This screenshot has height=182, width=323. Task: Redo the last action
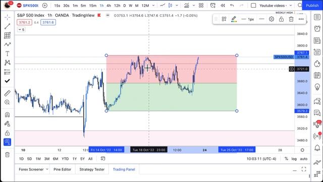tap(242, 6)
